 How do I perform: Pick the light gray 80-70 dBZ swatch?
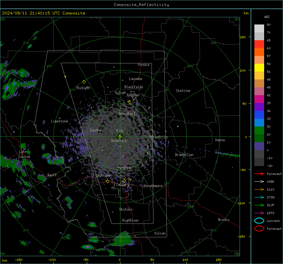pyautogui.click(x=259, y=29)
